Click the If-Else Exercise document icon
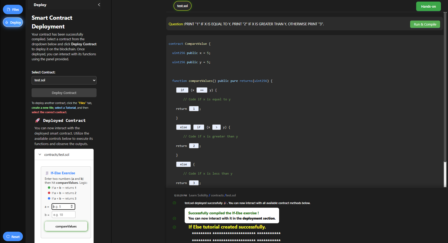Image resolution: width=448 pixels, height=243 pixels. pos(47,173)
